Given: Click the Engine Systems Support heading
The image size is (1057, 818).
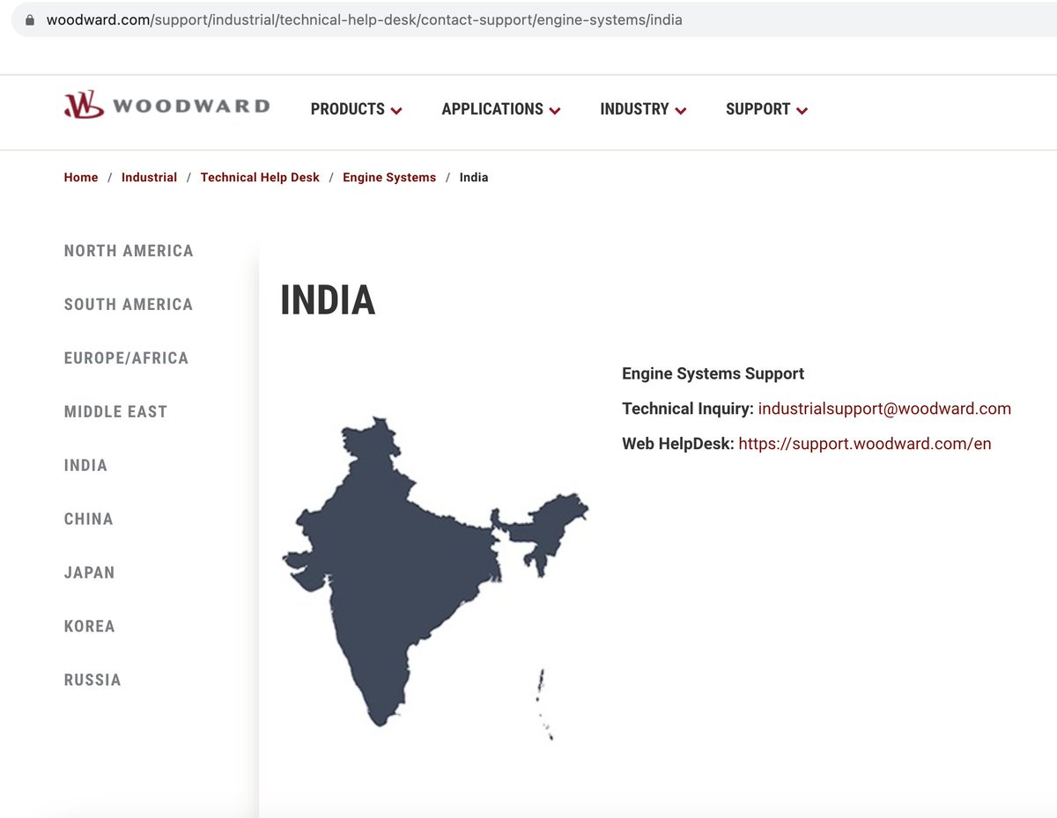Looking at the screenshot, I should pyautogui.click(x=713, y=373).
